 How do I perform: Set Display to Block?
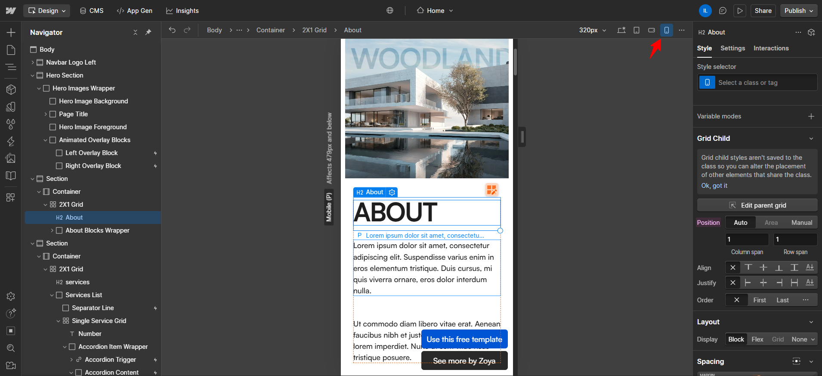[x=736, y=339]
